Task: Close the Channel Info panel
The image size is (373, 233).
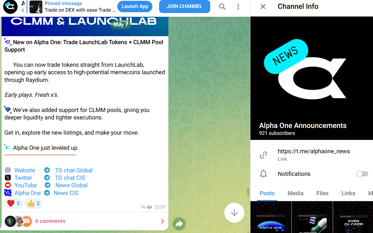Action: [x=263, y=6]
